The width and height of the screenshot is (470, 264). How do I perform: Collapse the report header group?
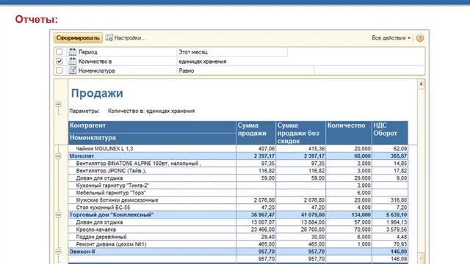pos(59,104)
